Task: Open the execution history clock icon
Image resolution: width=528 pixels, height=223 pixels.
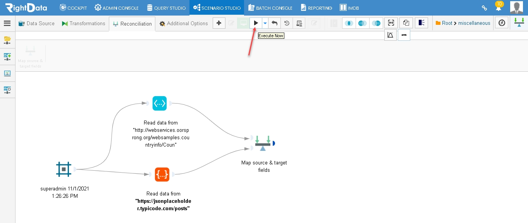Action: pyautogui.click(x=287, y=23)
